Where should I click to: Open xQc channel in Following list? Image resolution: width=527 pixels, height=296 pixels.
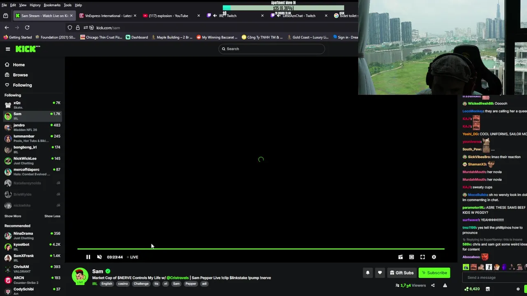click(32, 105)
